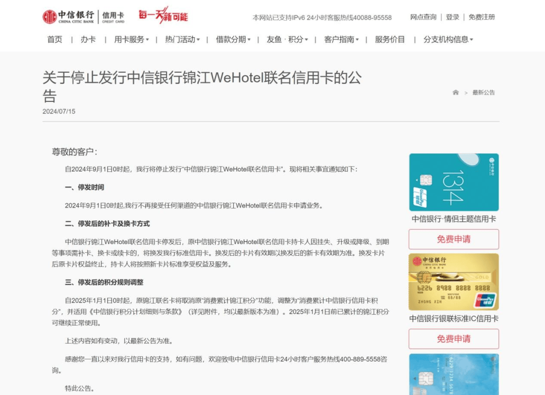Click the 登录 link
Screen dimensions: 545x395
pyautogui.click(x=453, y=17)
